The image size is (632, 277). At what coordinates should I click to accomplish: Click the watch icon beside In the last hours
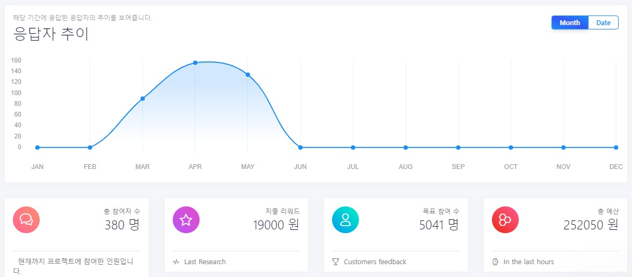pyautogui.click(x=495, y=261)
